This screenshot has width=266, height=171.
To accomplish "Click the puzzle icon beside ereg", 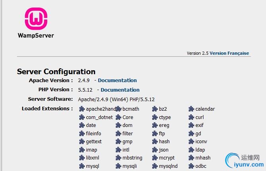I will point(155,125).
